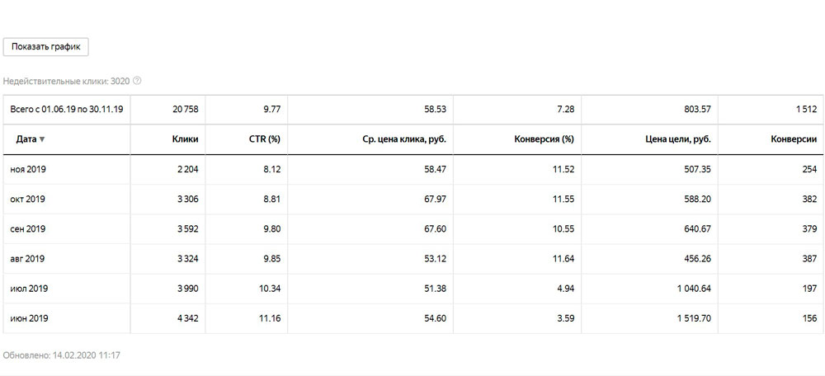The image size is (825, 376).
Task: Sort by the CTR (%) column header
Action: 264,139
